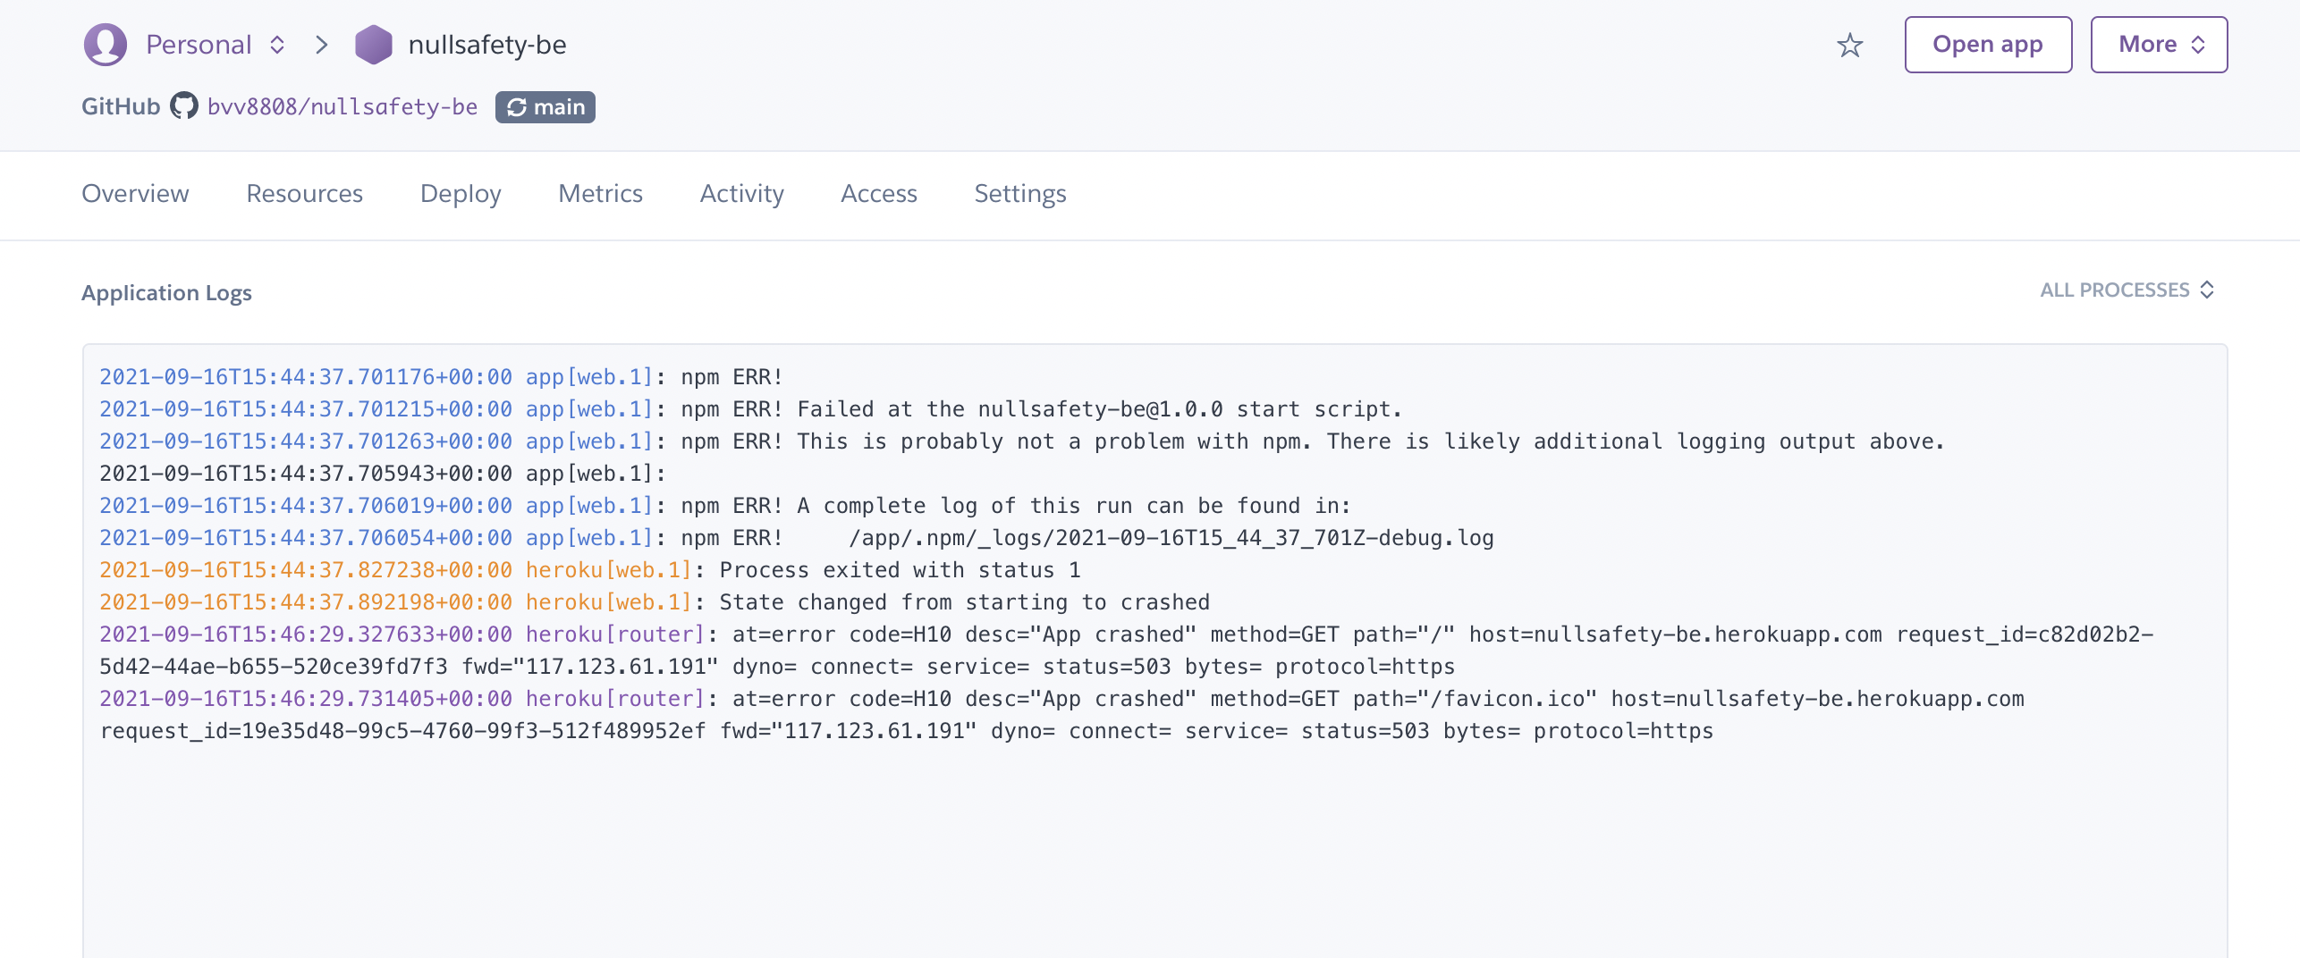
Task: Open the Resources tab
Action: (x=304, y=193)
